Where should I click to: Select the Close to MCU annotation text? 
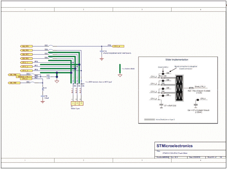coord(163,67)
